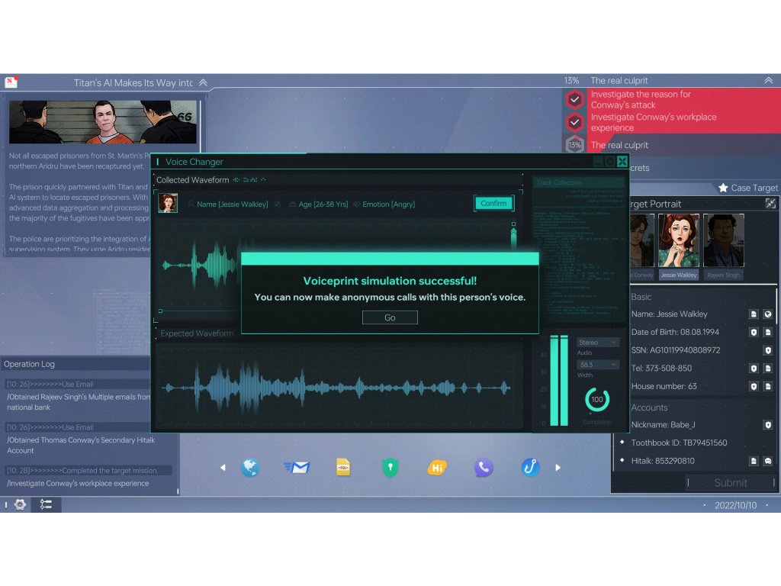Click the Confirm button in Collected Waveform
781x586 pixels.
[x=493, y=203]
